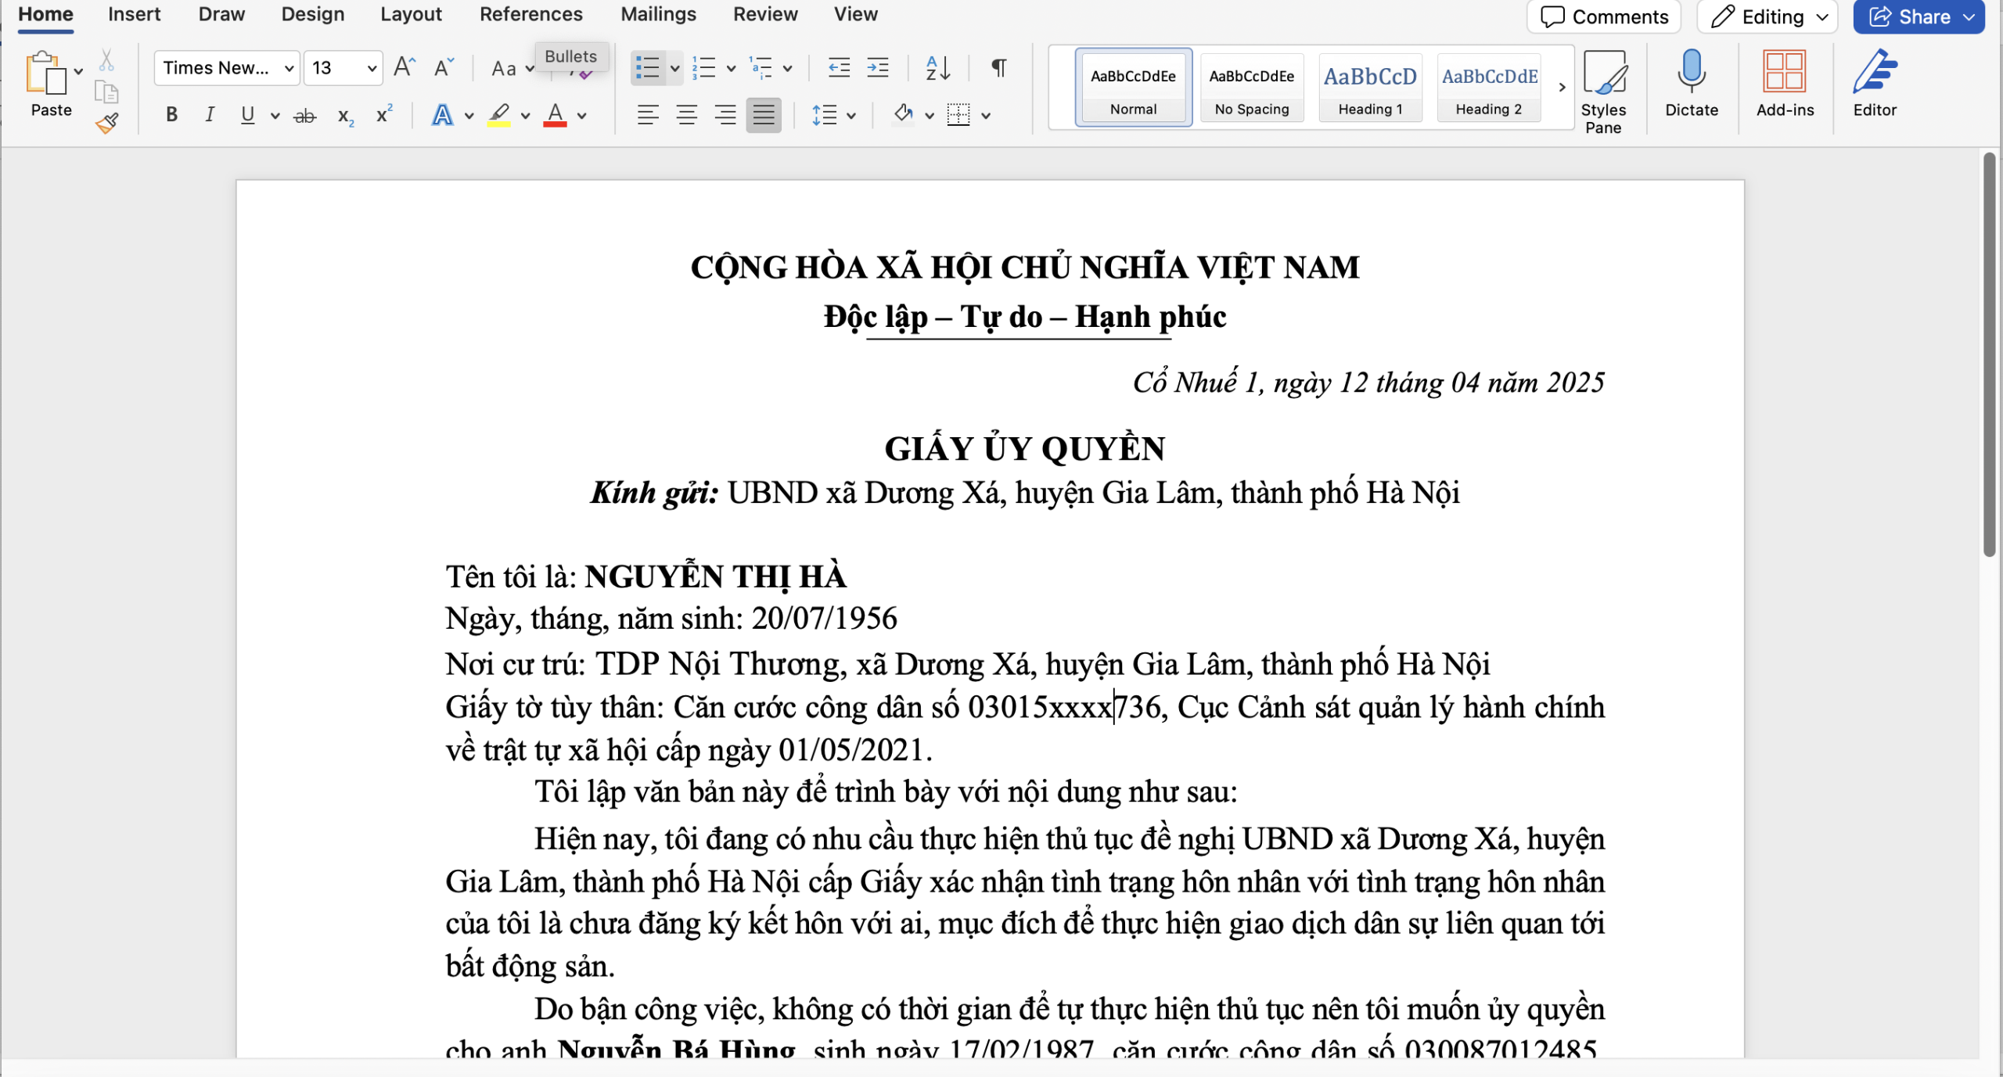
Task: Sort text with A-Z icon
Action: [937, 68]
